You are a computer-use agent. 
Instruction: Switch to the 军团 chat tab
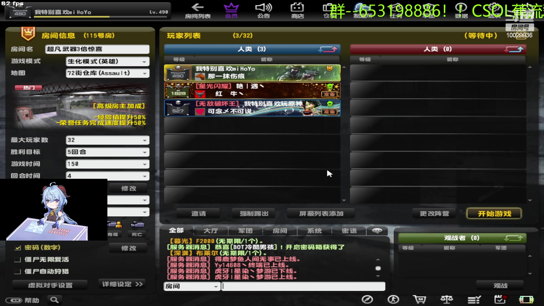point(245,231)
